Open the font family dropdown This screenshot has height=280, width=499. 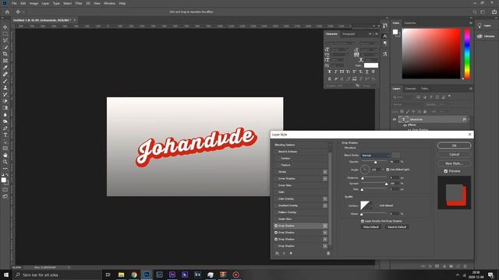[x=340, y=43]
